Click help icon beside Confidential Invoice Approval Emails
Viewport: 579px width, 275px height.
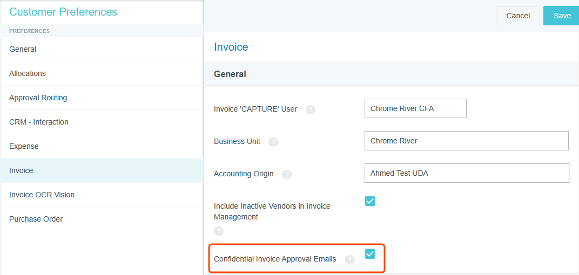tap(349, 259)
